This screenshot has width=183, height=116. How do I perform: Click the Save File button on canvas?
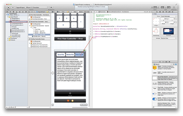tap(61, 55)
